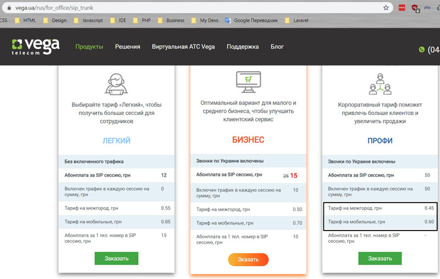Click the people network icon of Профи tariff
This screenshot has width=440, height=279.
[x=380, y=84]
